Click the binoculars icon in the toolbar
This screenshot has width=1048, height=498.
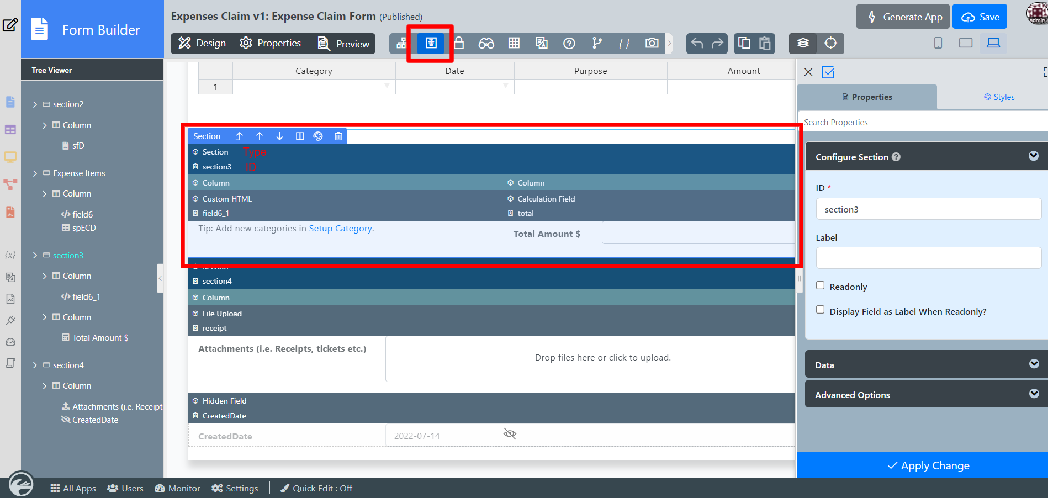(486, 43)
